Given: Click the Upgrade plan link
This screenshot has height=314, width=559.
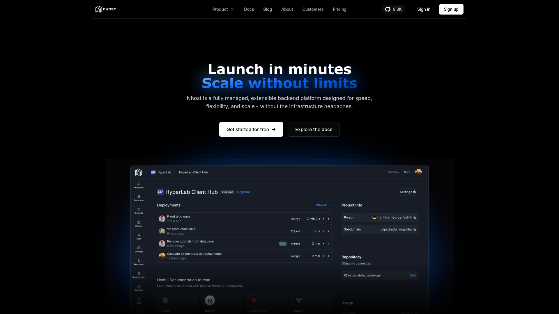Looking at the screenshot, I should [x=243, y=192].
